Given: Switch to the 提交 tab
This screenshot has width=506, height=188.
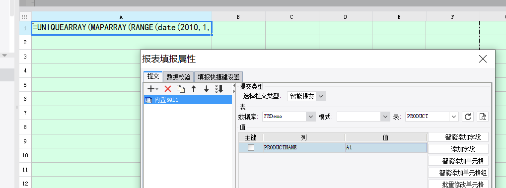Looking at the screenshot, I should [153, 76].
